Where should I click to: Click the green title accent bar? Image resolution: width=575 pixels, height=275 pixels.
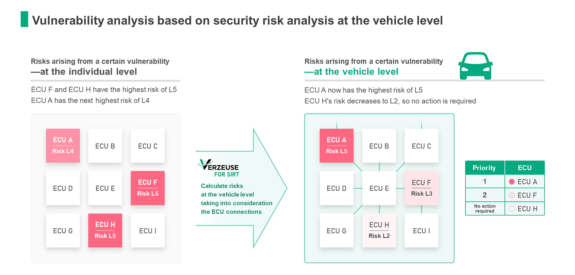pyautogui.click(x=24, y=19)
